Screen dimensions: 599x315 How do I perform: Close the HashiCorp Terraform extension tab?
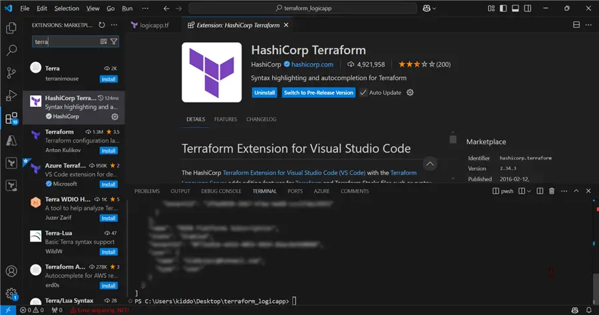pos(286,25)
